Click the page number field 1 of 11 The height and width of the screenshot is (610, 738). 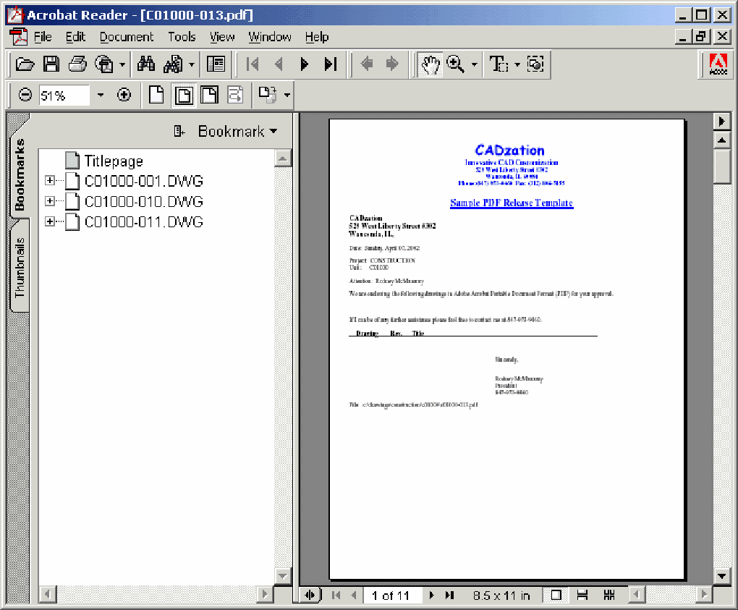tap(391, 596)
